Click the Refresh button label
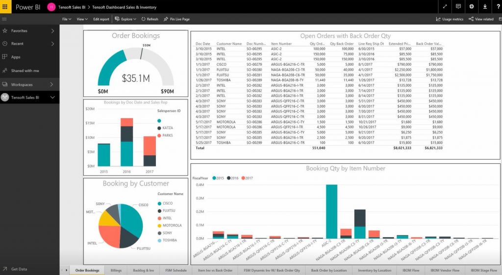Image resolution: width=502 pixels, height=275 pixels. coord(152,19)
